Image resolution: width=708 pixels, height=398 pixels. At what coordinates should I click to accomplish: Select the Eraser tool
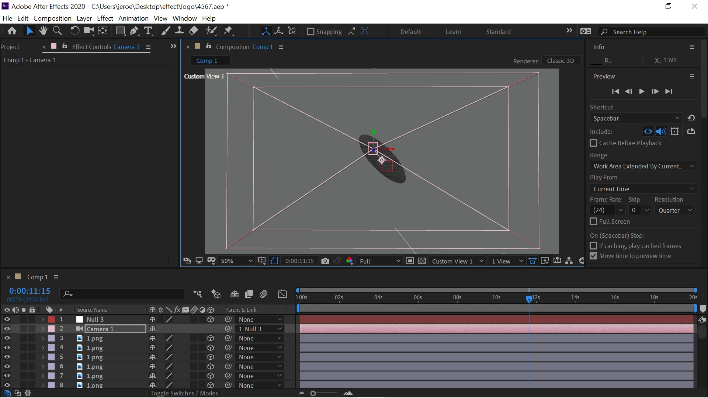(x=194, y=31)
